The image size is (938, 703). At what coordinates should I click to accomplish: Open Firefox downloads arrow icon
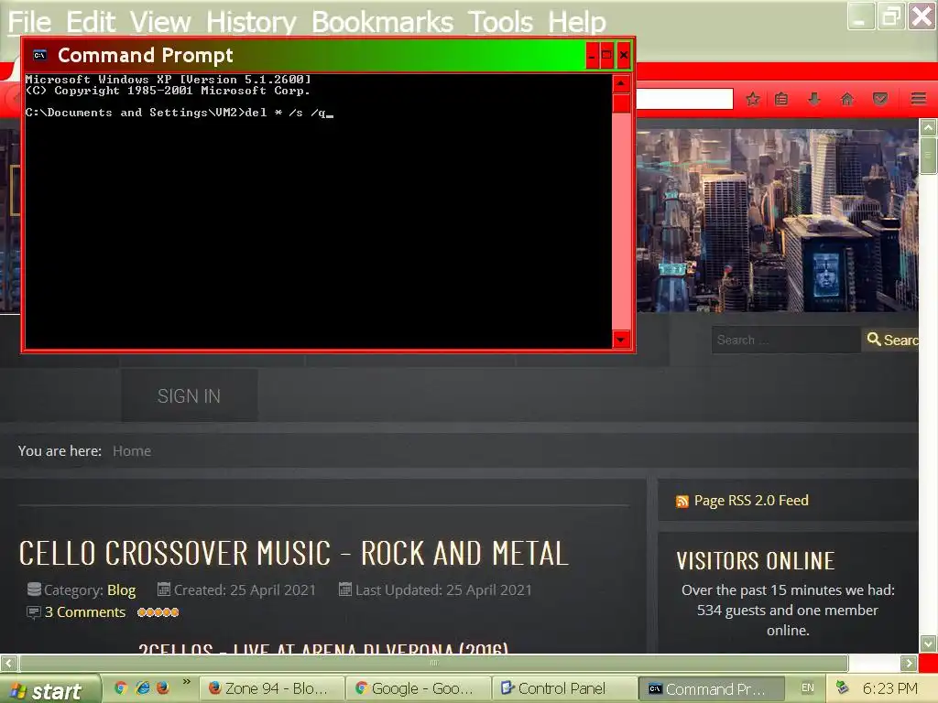click(x=813, y=99)
